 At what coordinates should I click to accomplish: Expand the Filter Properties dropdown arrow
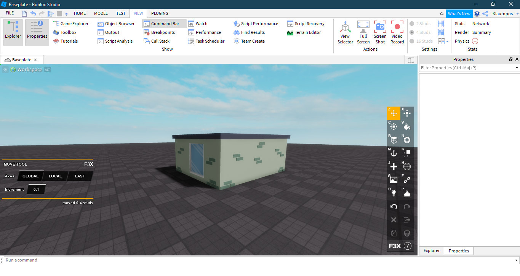click(x=517, y=68)
